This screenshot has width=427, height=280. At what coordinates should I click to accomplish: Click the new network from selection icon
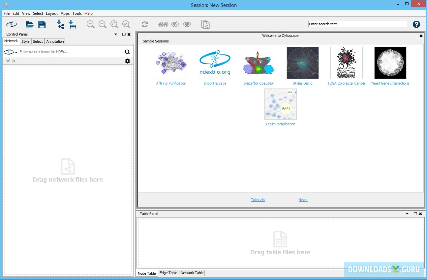click(x=205, y=24)
